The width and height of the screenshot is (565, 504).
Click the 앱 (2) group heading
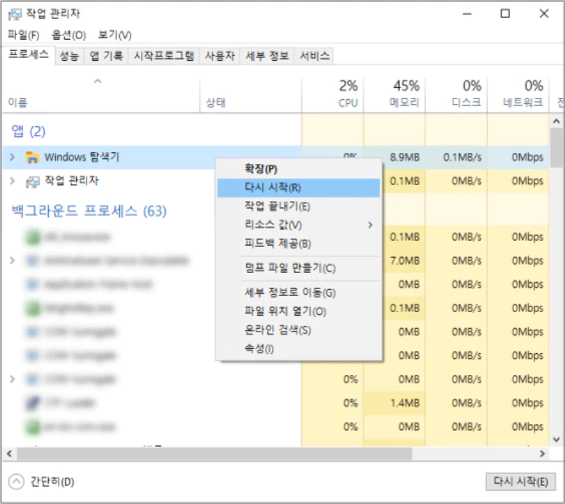[29, 131]
